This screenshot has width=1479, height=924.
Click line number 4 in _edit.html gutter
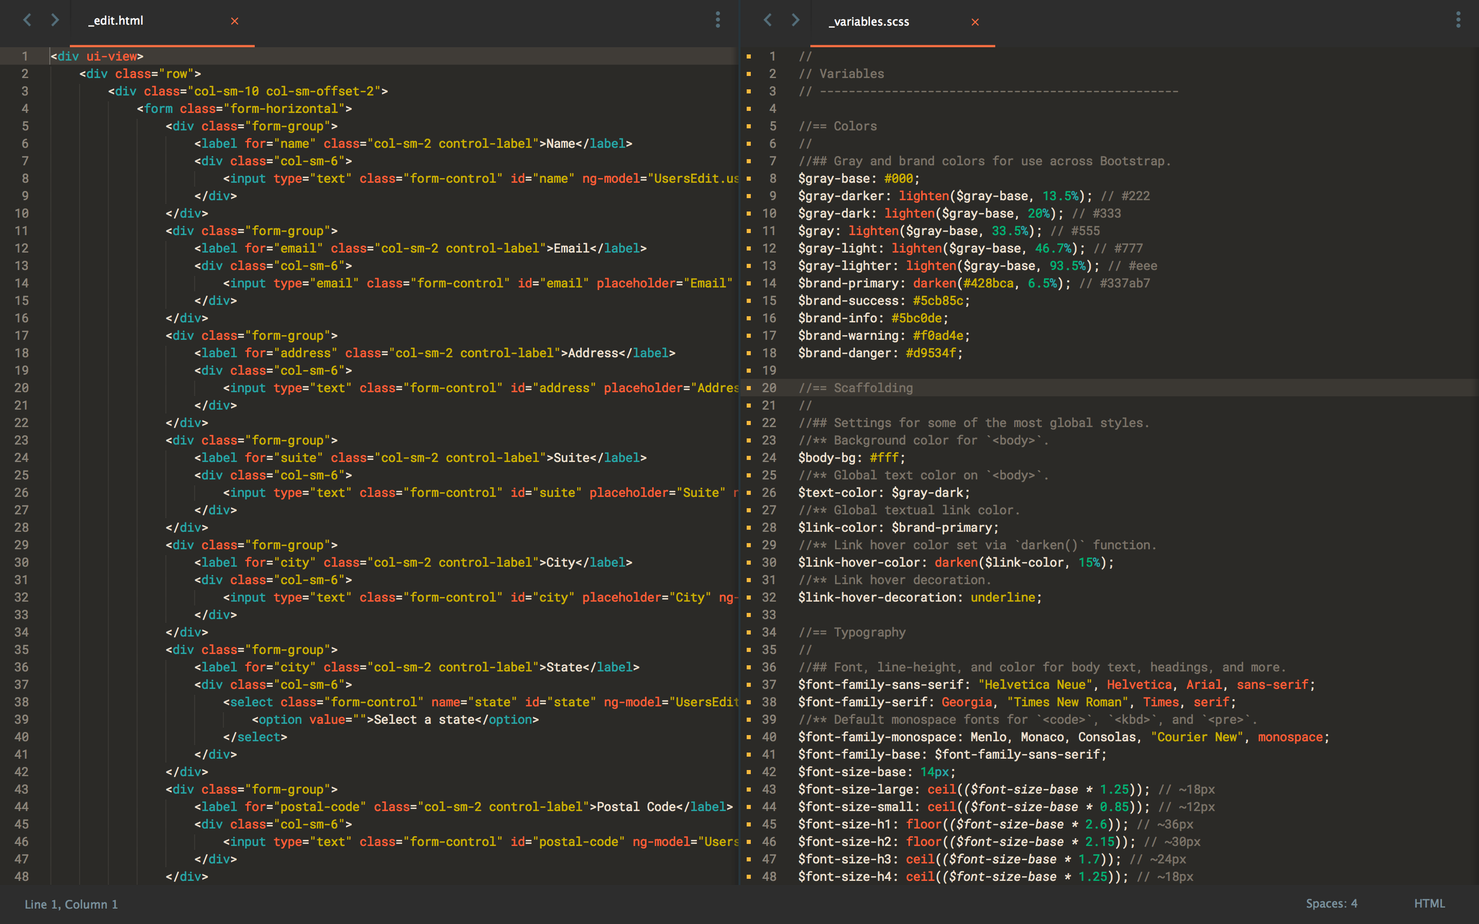tap(25, 109)
